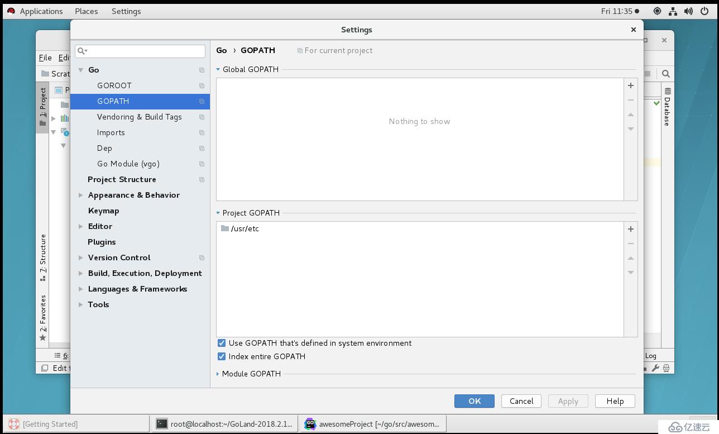The height and width of the screenshot is (434, 719).
Task: Collapse the Go settings tree node
Action: 81,70
